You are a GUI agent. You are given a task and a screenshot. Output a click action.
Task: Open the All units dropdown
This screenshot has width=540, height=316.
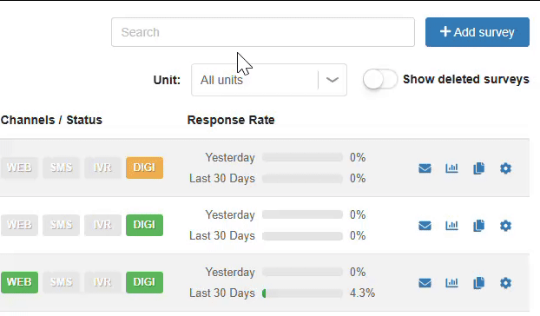(268, 80)
